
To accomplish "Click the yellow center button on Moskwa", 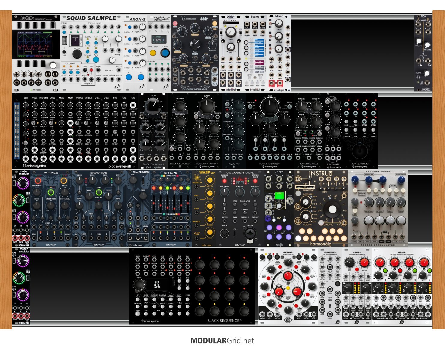I will [288, 287].
